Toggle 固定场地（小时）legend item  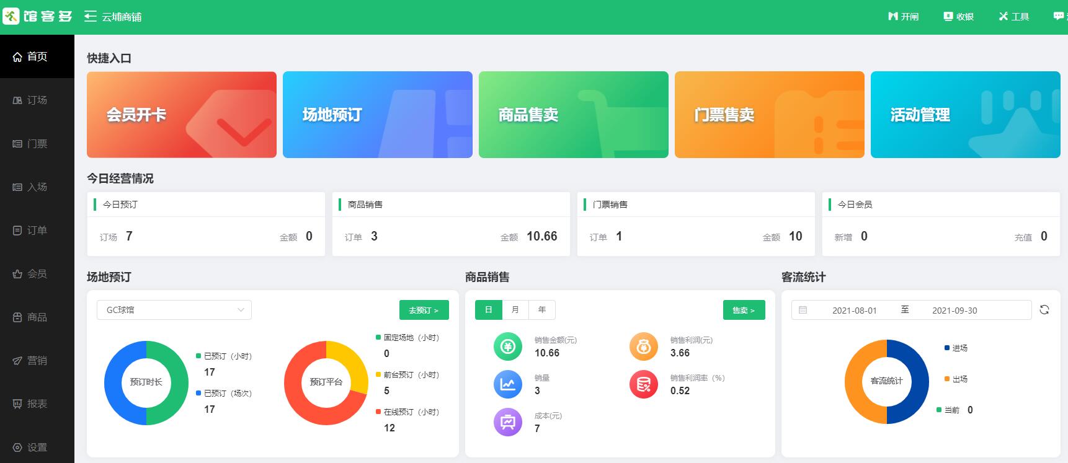tap(407, 338)
